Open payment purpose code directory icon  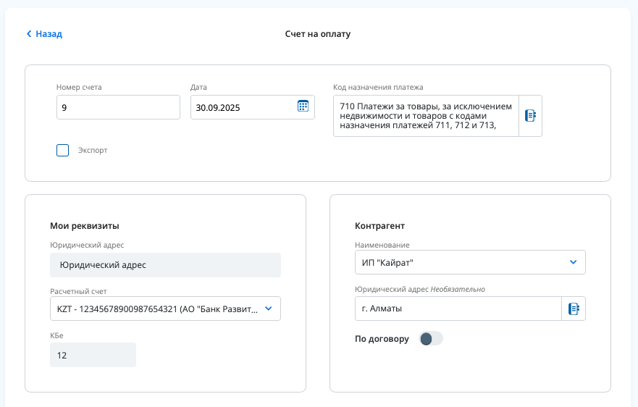530,115
